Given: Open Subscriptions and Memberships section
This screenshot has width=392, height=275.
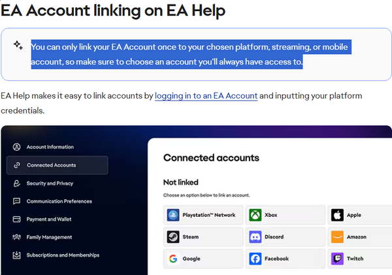Looking at the screenshot, I should click(57, 255).
